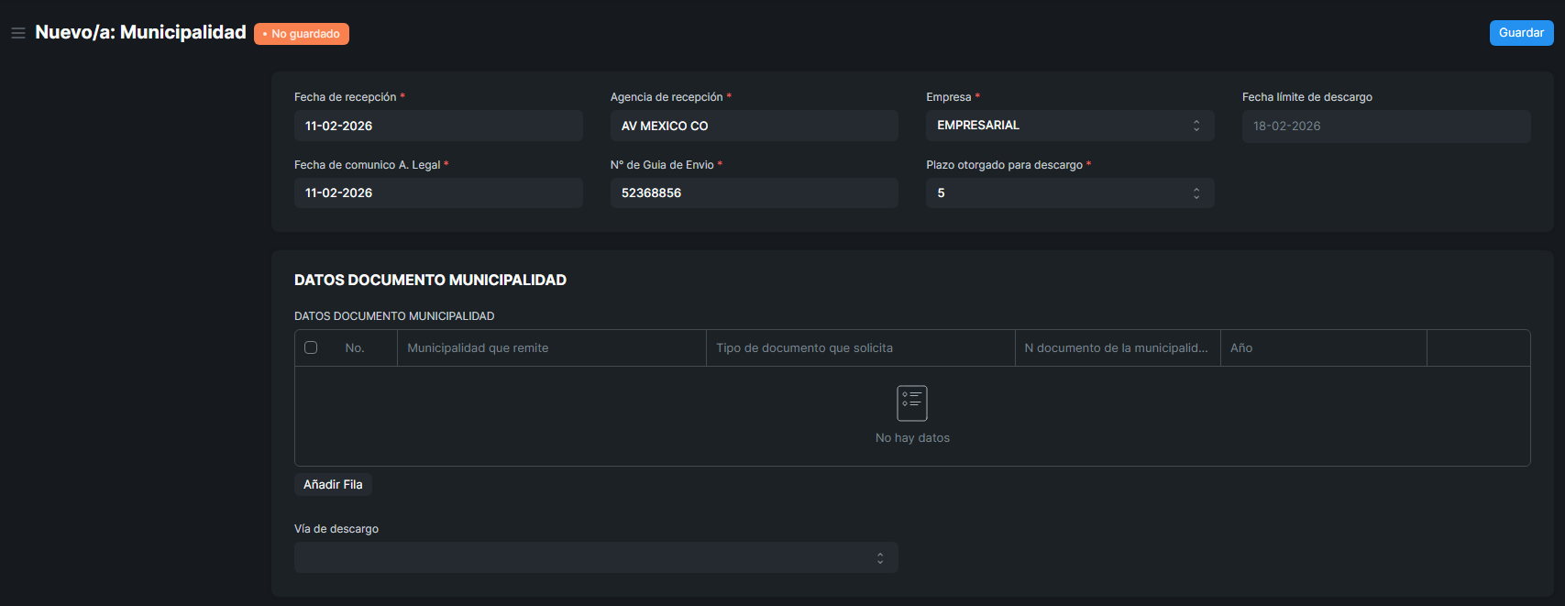Click the Añadir Fila button
This screenshot has height=606, width=1565.
pos(333,484)
